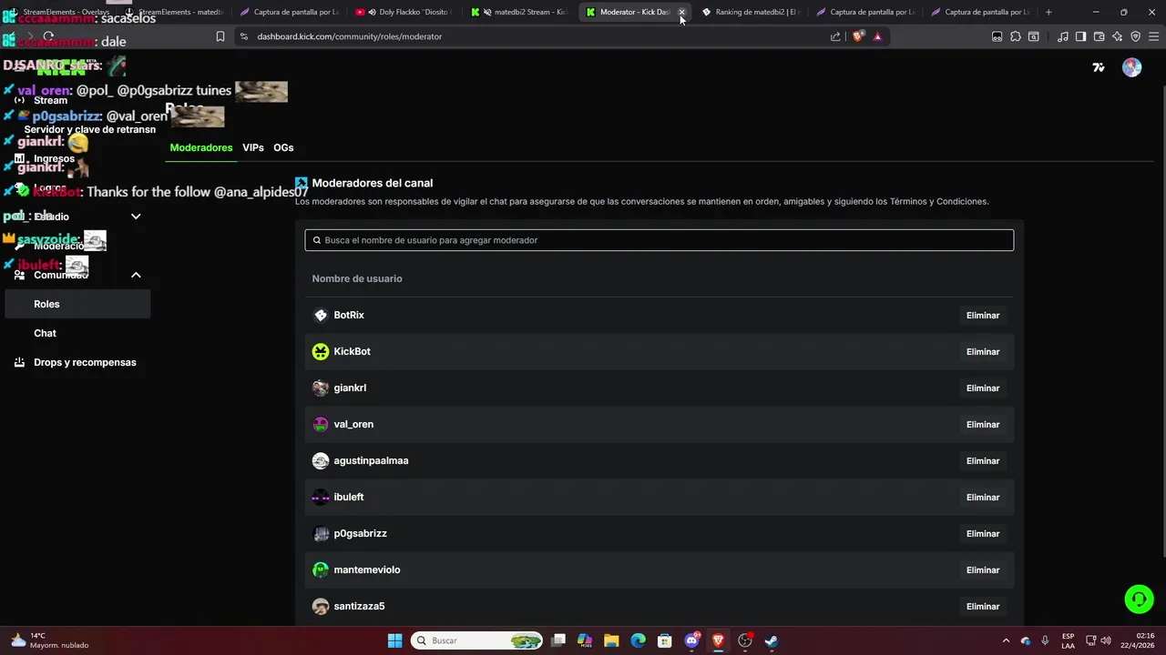Open the Brave Leo AI sparkle icon

[1118, 36]
